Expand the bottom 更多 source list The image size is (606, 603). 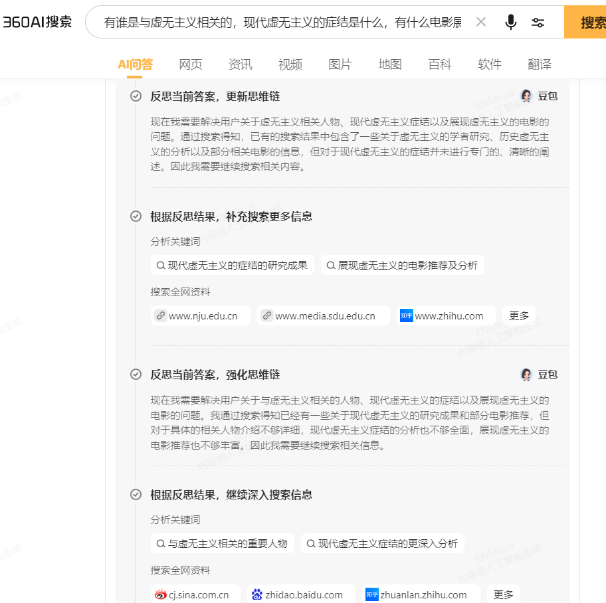click(x=503, y=594)
